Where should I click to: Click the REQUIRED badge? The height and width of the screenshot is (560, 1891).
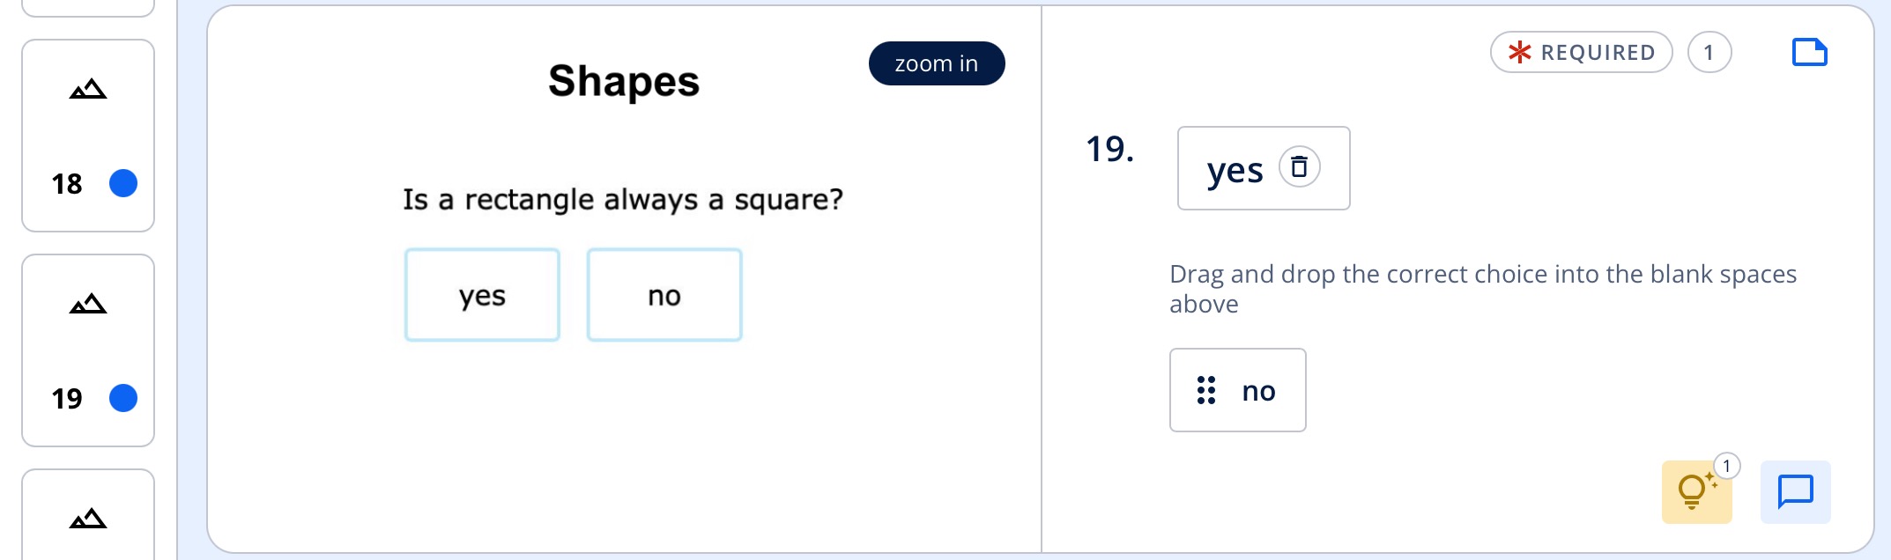coord(1581,52)
